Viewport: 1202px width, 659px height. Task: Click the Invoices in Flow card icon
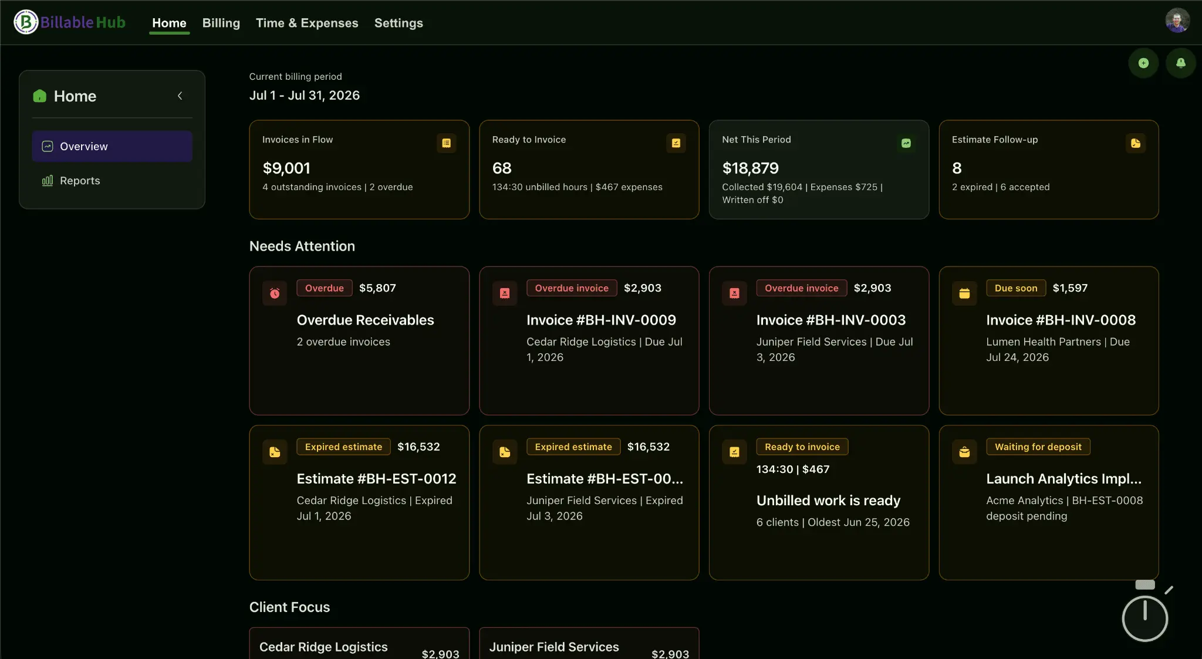(x=446, y=143)
